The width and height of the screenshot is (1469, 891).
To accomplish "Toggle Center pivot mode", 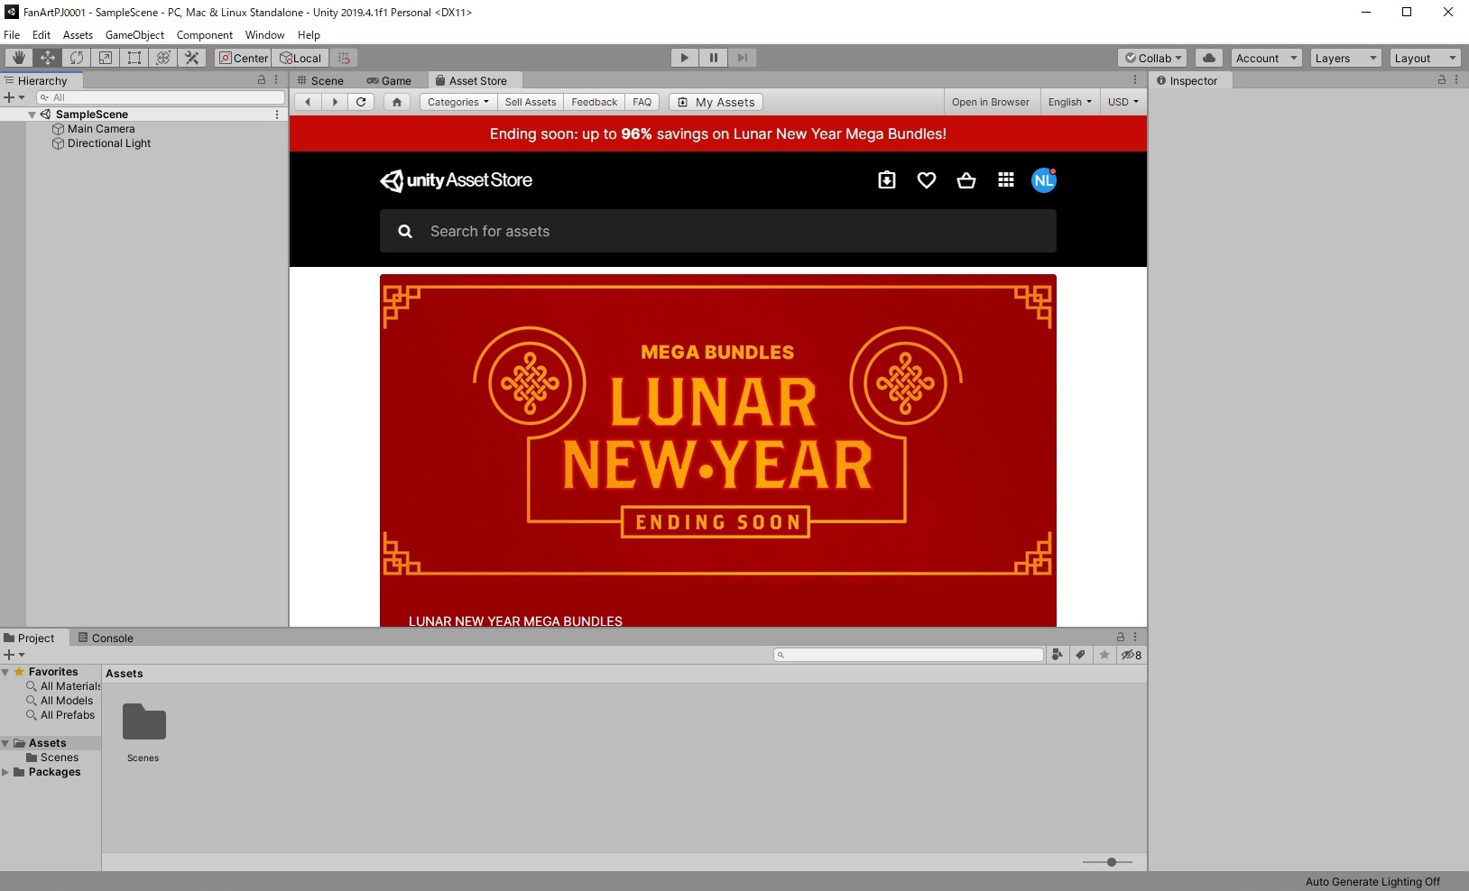I will [x=244, y=58].
